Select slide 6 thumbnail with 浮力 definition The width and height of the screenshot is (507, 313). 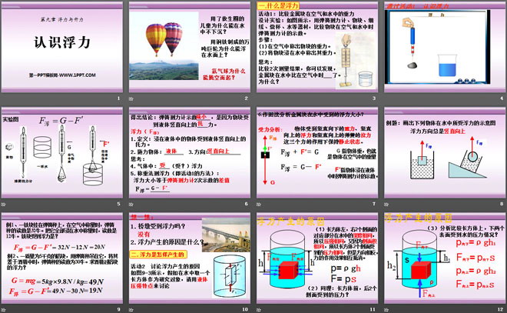coord(190,153)
